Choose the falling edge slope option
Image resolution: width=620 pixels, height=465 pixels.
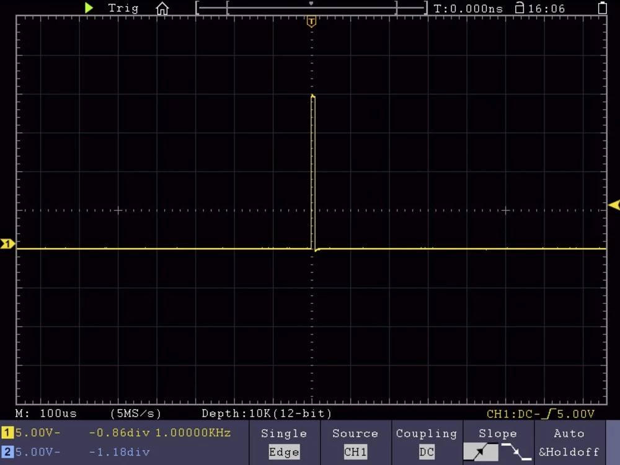tap(516, 453)
